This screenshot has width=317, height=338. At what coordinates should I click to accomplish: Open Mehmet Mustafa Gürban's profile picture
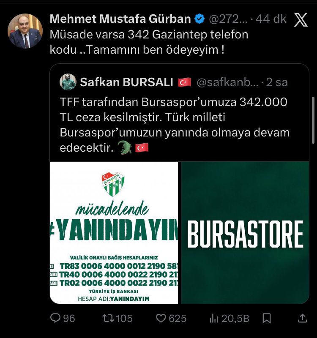[x=25, y=31]
